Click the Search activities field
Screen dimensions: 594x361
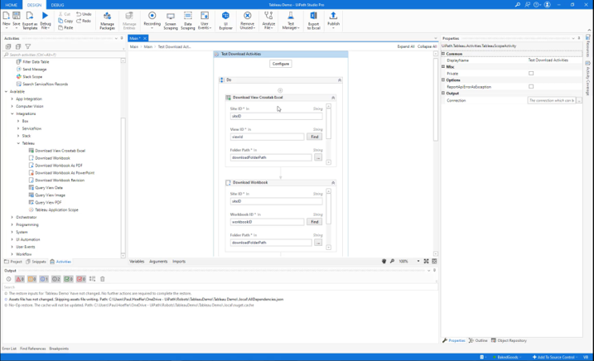pyautogui.click(x=62, y=55)
